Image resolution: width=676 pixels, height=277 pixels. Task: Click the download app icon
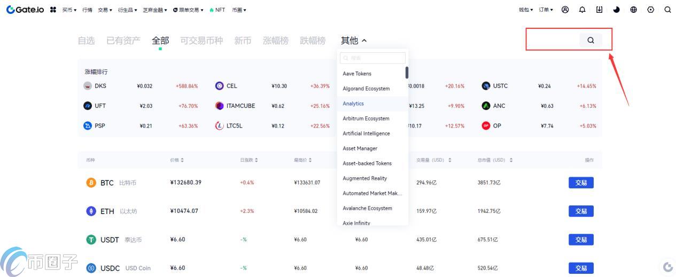coord(599,10)
